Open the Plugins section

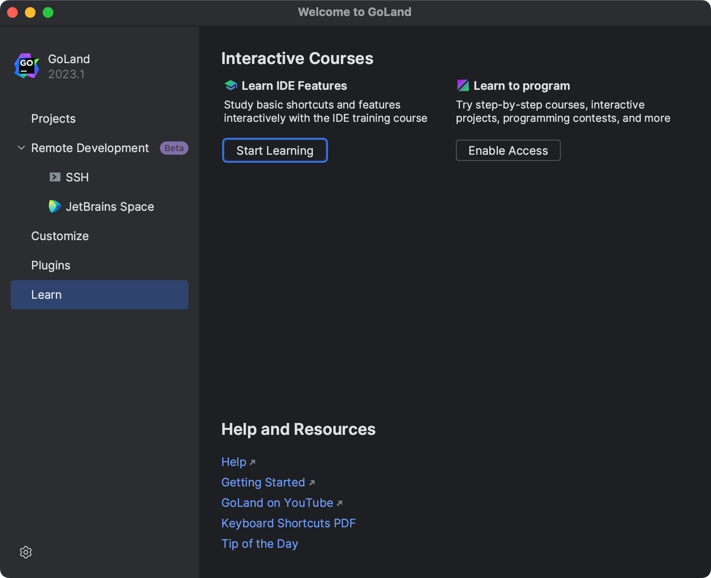[50, 265]
